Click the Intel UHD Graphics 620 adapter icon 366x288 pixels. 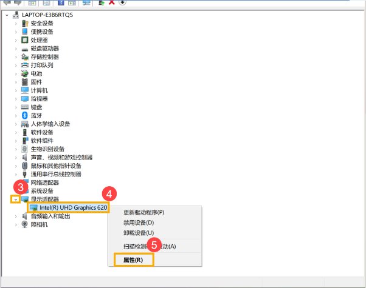(33, 207)
